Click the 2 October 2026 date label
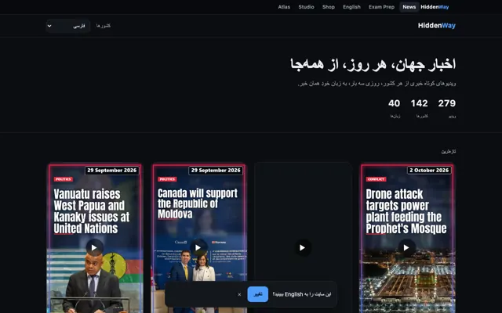Image resolution: width=502 pixels, height=313 pixels. [x=429, y=171]
